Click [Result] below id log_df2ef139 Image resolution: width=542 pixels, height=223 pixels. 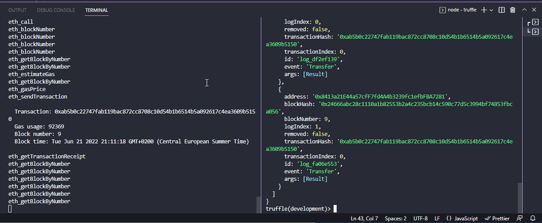tap(315, 74)
